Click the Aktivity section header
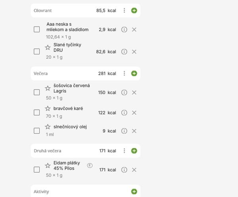Image resolution: width=238 pixels, height=197 pixels. pyautogui.click(x=42, y=191)
